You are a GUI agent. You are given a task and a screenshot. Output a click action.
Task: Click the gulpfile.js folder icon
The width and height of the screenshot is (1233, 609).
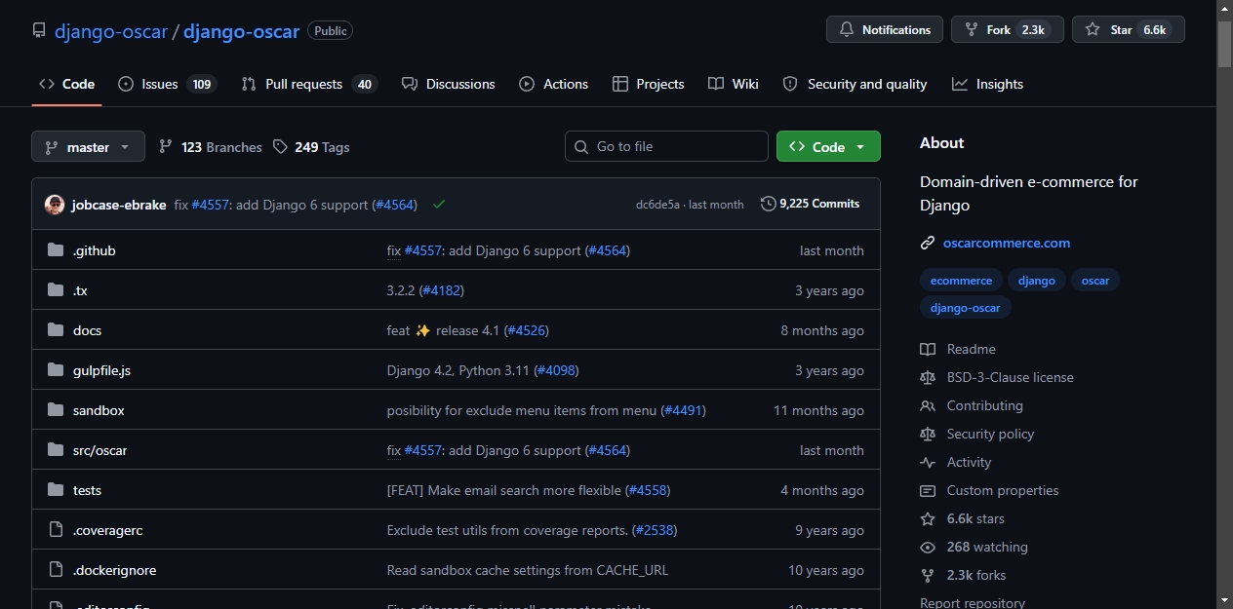(x=56, y=370)
